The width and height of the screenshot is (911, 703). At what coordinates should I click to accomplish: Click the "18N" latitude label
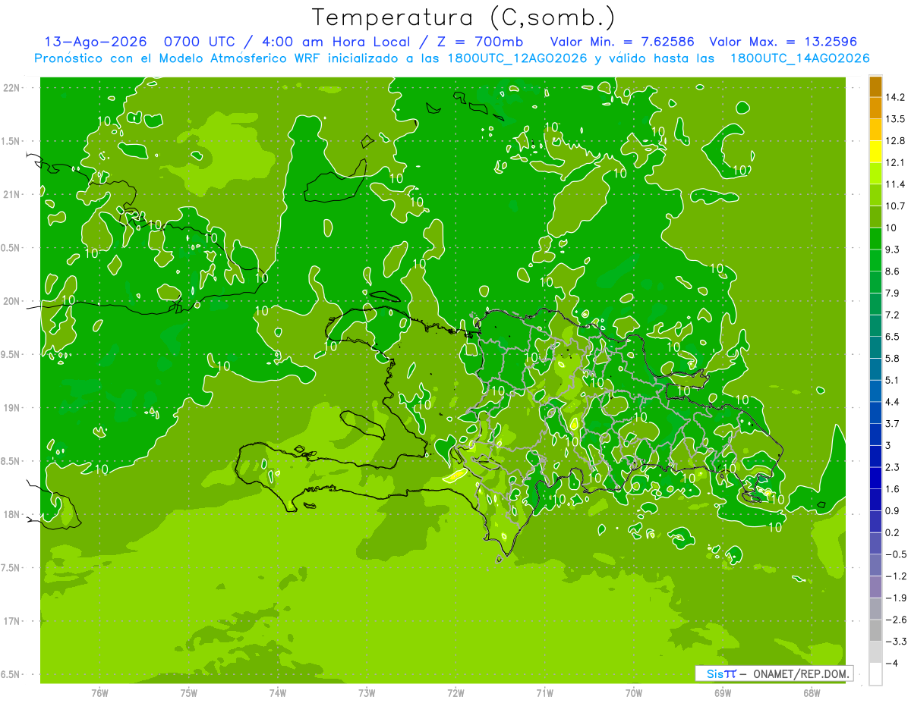click(x=12, y=515)
